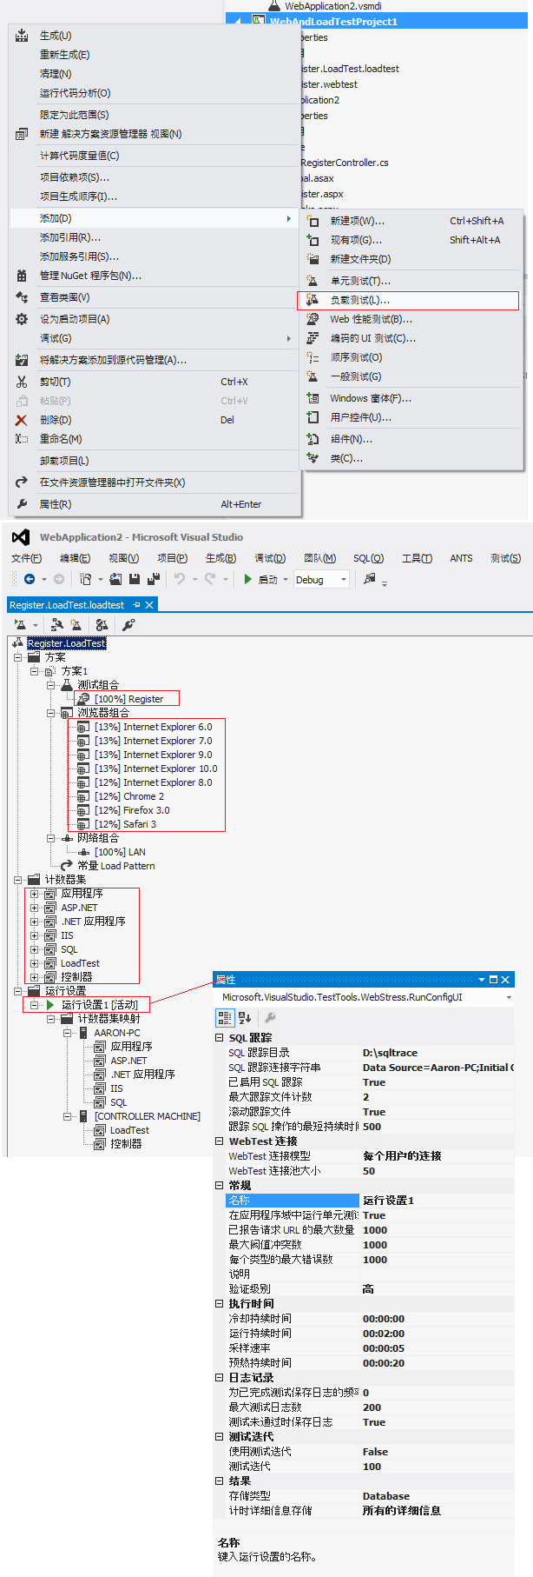533x1577 pixels.
Task: Collapse the 计数器集 tree node
Action: tap(18, 880)
